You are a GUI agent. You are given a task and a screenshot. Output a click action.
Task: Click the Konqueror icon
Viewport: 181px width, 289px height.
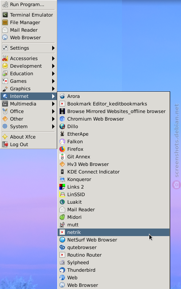tap(62, 179)
